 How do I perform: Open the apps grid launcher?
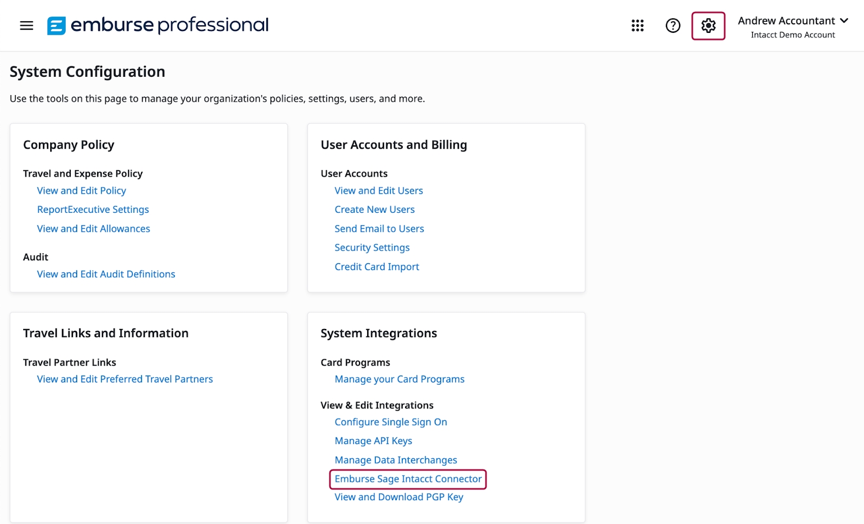coord(638,25)
